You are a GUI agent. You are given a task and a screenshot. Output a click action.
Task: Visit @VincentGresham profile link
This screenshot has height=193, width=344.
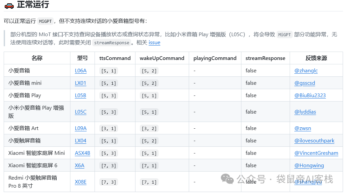(x=317, y=153)
